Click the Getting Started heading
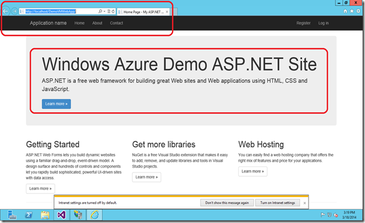 pyautogui.click(x=52, y=144)
